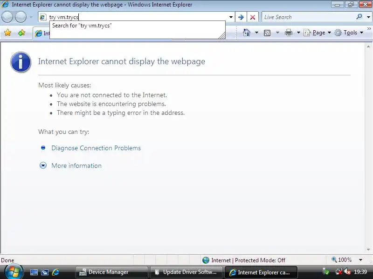
Task: Click the address bar text field
Action: click(x=138, y=17)
